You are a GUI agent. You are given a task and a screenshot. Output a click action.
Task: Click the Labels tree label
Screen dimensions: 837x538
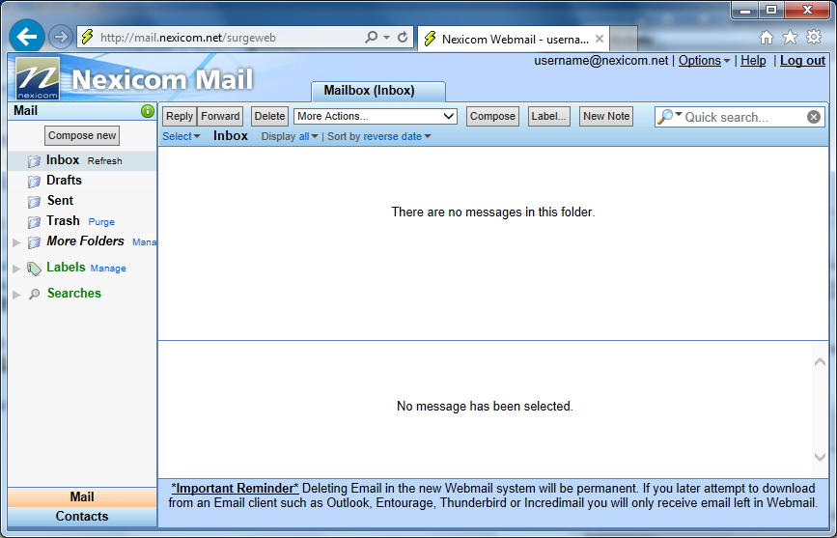[x=66, y=267]
